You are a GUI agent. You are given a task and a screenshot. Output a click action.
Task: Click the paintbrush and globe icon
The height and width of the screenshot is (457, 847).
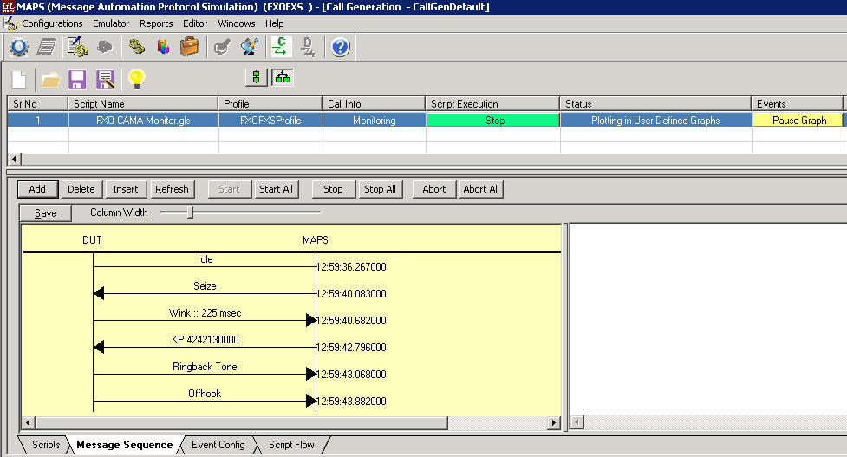coord(249,47)
